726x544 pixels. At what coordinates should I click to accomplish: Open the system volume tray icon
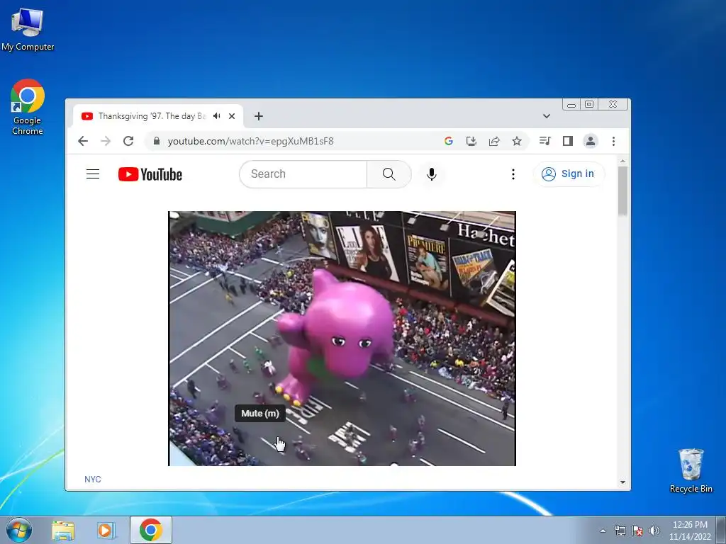pos(654,531)
